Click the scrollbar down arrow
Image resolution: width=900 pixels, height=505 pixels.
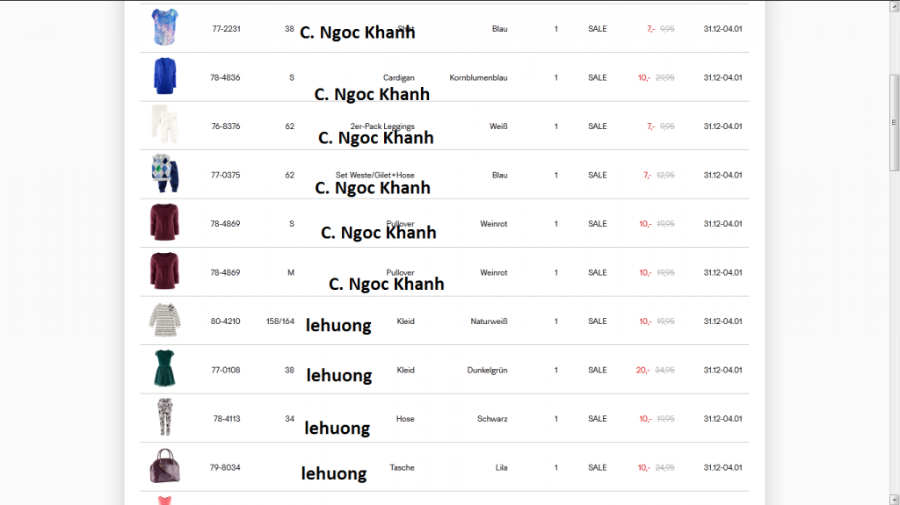894,499
